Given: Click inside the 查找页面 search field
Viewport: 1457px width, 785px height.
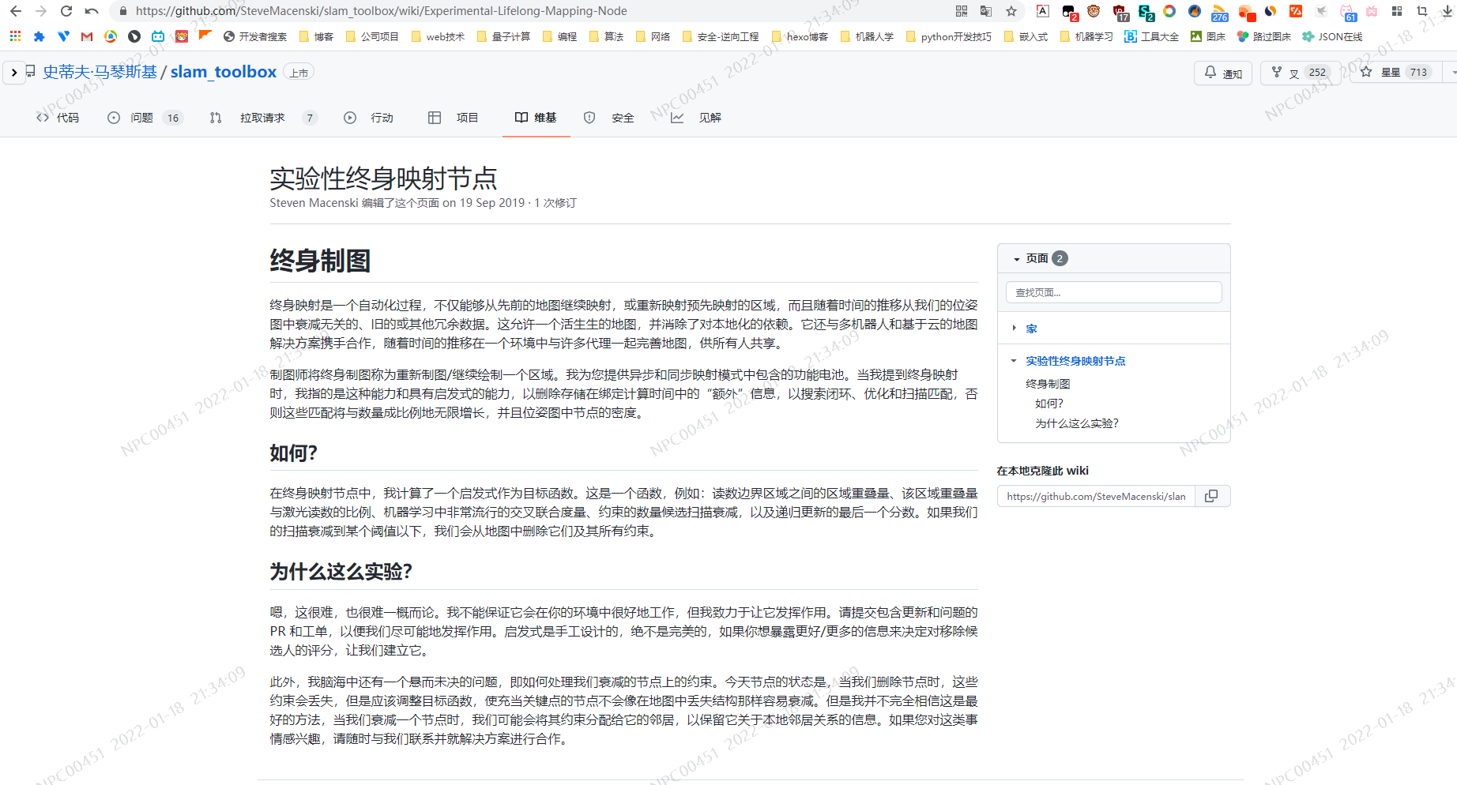Looking at the screenshot, I should point(1113,291).
